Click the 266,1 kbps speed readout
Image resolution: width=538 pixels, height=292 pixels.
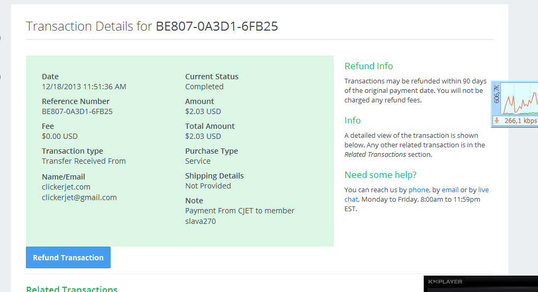[x=521, y=121]
